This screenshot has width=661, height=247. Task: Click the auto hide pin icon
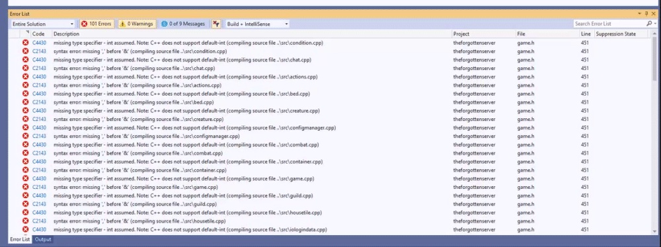pos(647,14)
